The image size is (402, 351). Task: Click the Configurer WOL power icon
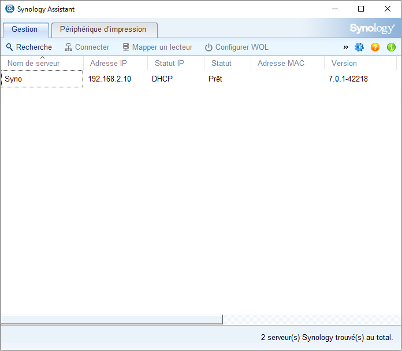pyautogui.click(x=209, y=47)
